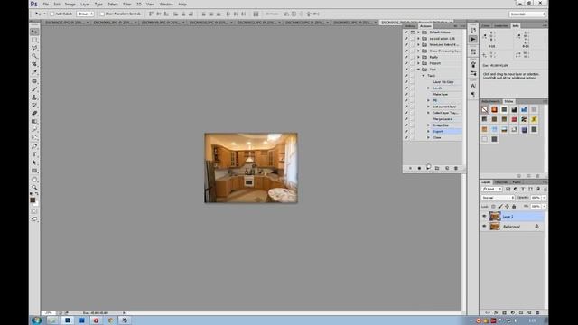Open the Window menu
Screen dimensions: 578x325
pyautogui.click(x=166, y=5)
